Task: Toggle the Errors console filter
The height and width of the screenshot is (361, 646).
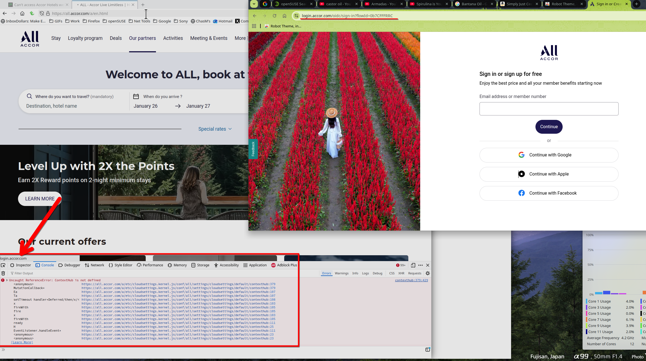Action: pos(327,273)
